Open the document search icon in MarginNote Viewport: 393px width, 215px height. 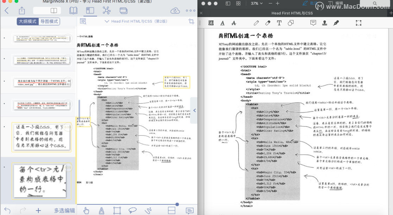(83, 21)
